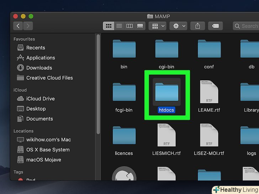Go back with the left chevron button
Viewport: 259px width, 194px height.
tap(18, 26)
